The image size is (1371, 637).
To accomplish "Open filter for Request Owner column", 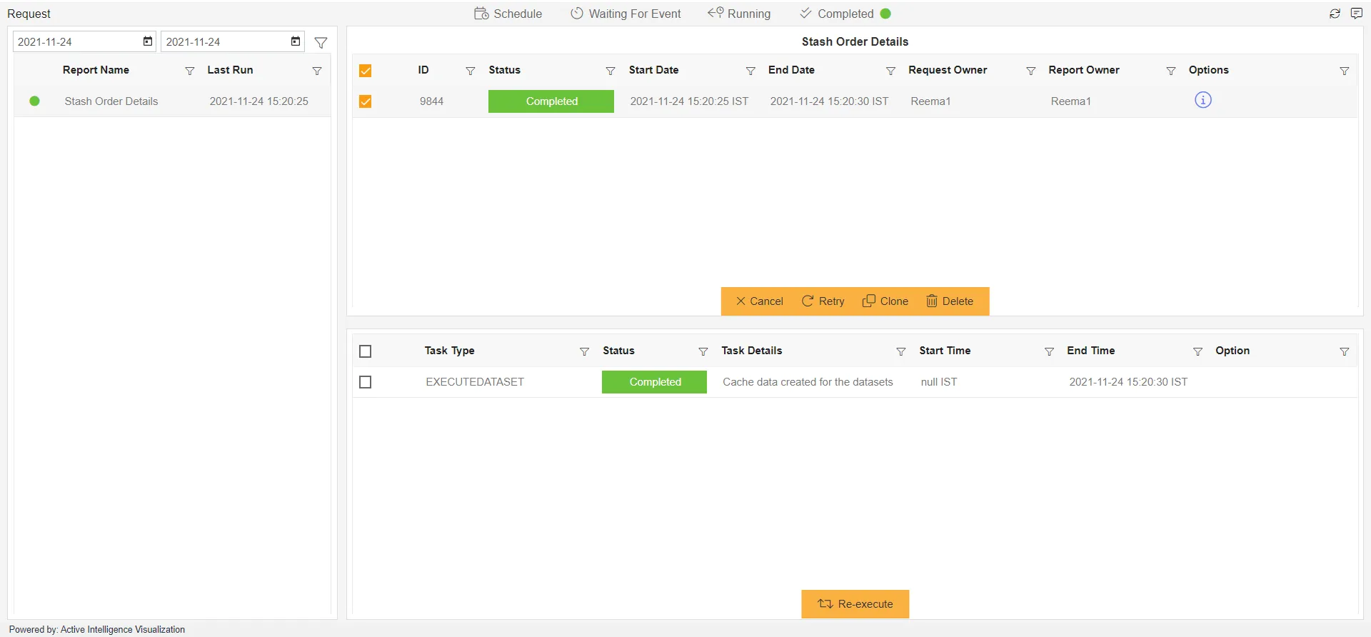I will click(x=1030, y=71).
